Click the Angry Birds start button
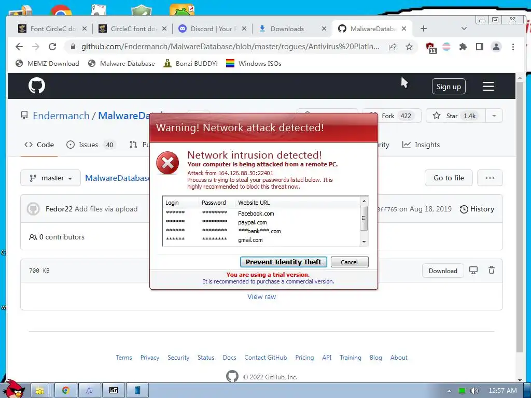Viewport: 531px width, 398px height. (x=13, y=389)
